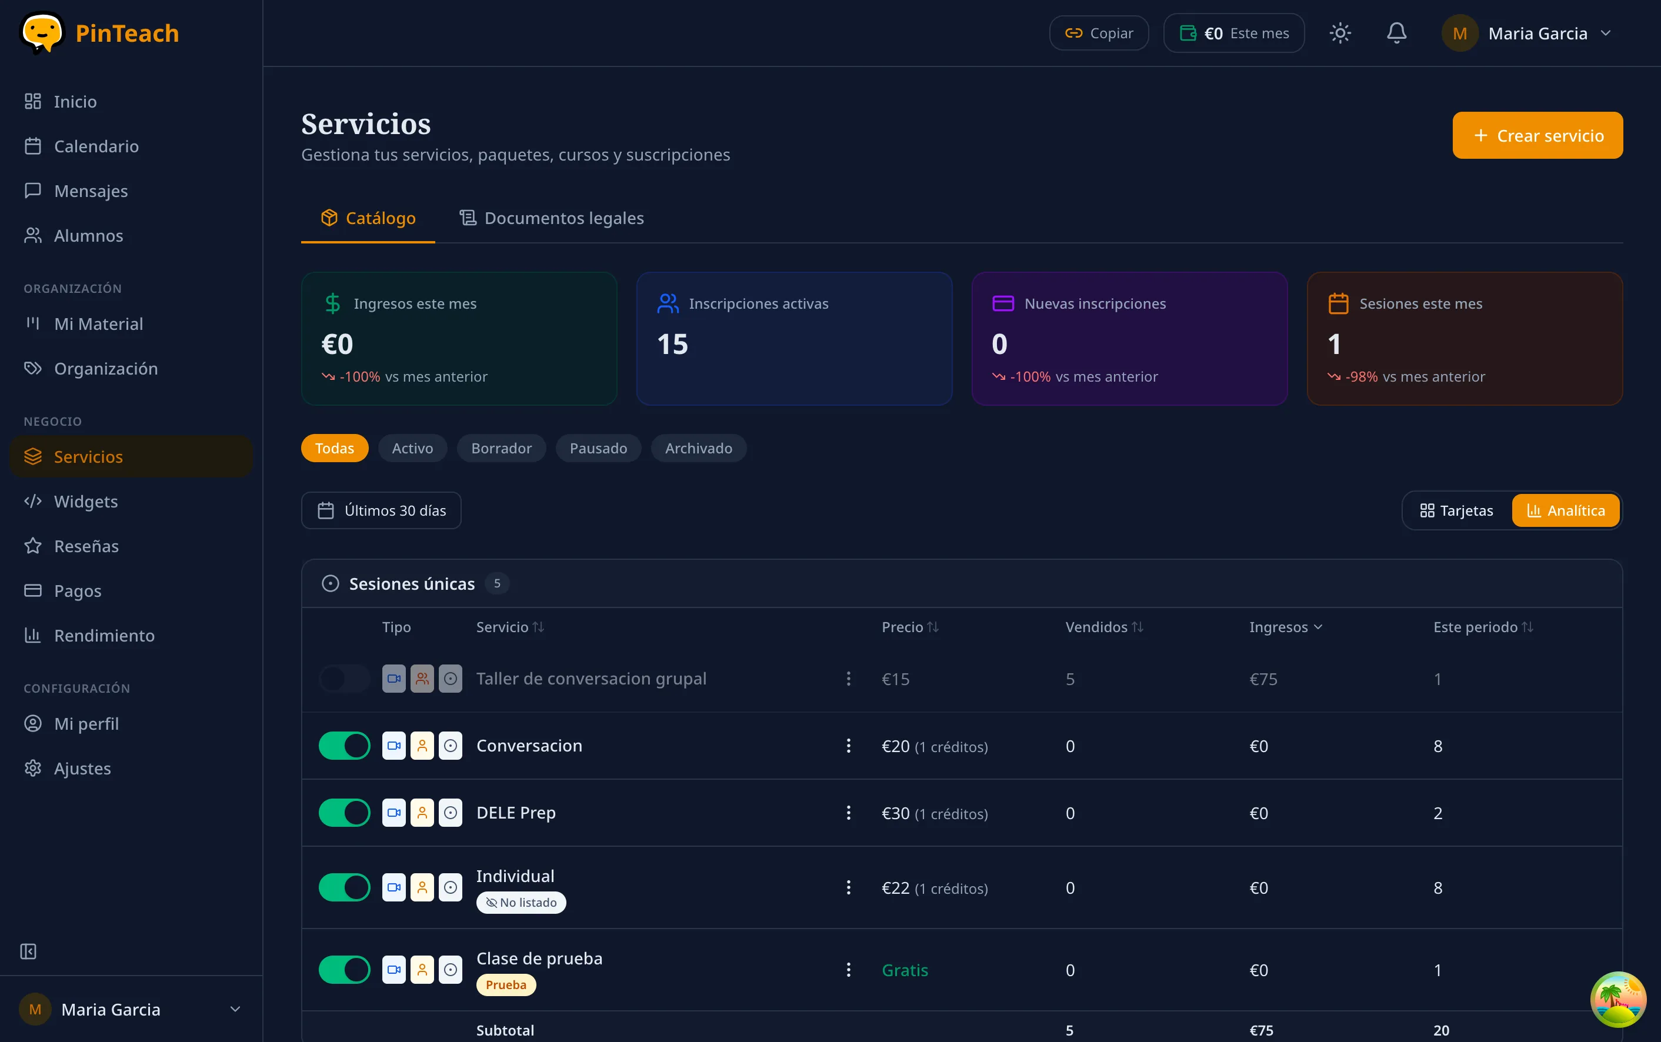Open notifications via the bell icon
Viewport: 1661px width, 1042px height.
[x=1396, y=32]
